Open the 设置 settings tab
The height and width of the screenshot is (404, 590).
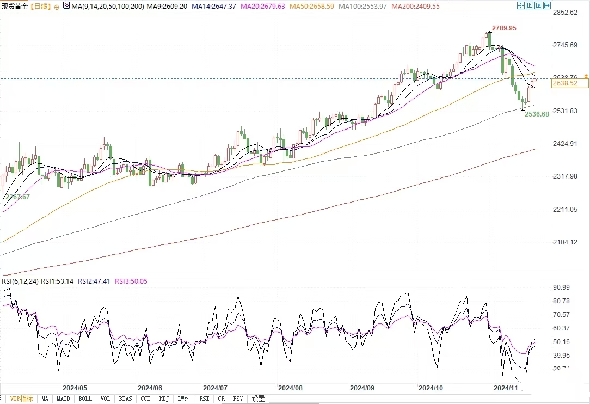click(258, 399)
